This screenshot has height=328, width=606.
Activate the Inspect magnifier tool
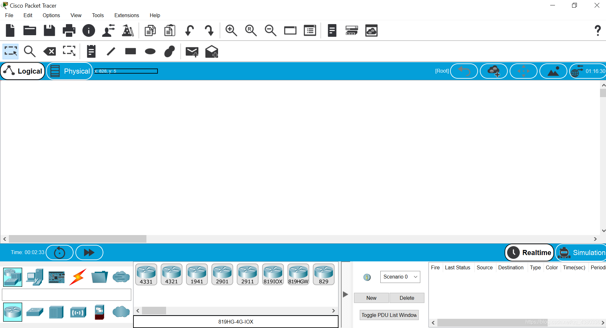tap(30, 51)
